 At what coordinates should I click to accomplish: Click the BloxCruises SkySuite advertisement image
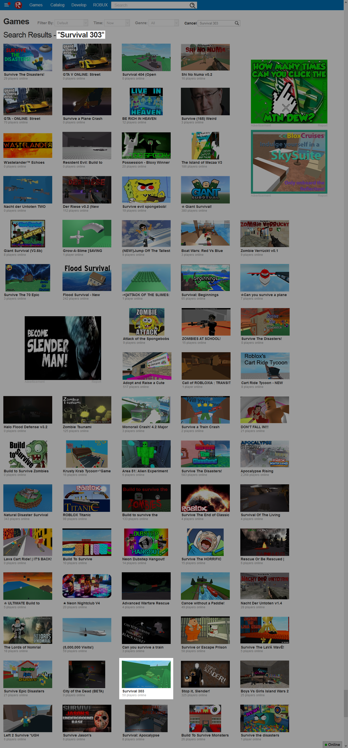point(289,161)
